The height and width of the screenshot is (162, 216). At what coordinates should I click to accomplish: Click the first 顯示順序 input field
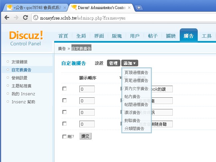click(87, 89)
